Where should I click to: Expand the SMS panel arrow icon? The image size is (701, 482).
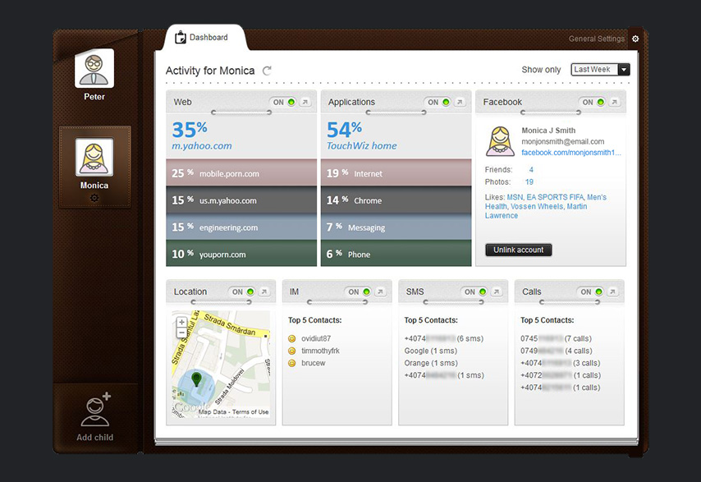(497, 291)
